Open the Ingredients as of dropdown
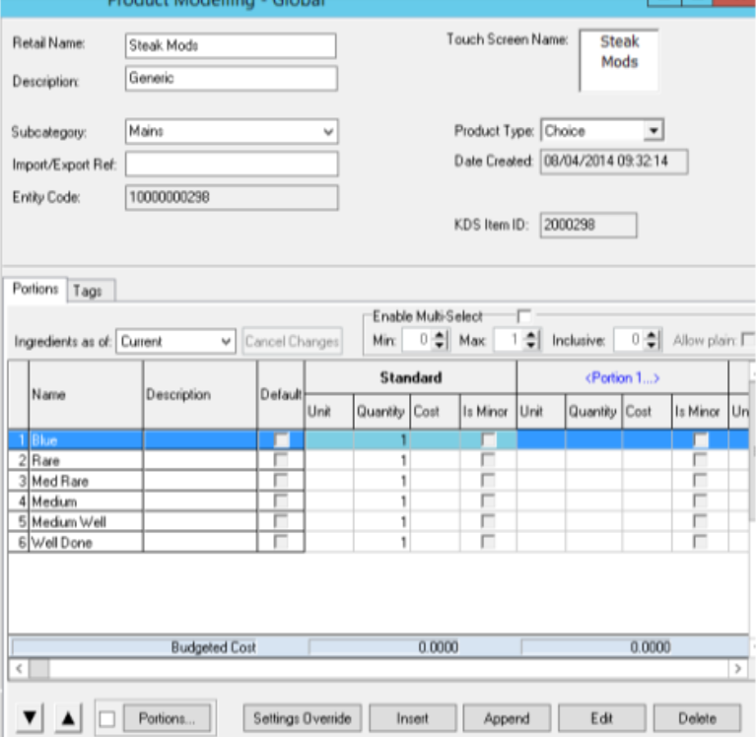 226,342
